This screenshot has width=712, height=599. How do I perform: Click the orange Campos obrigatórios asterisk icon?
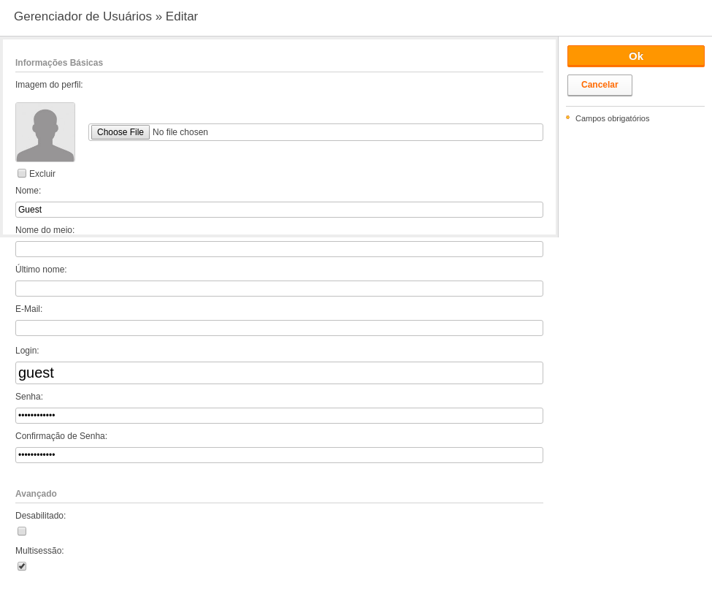pyautogui.click(x=567, y=118)
